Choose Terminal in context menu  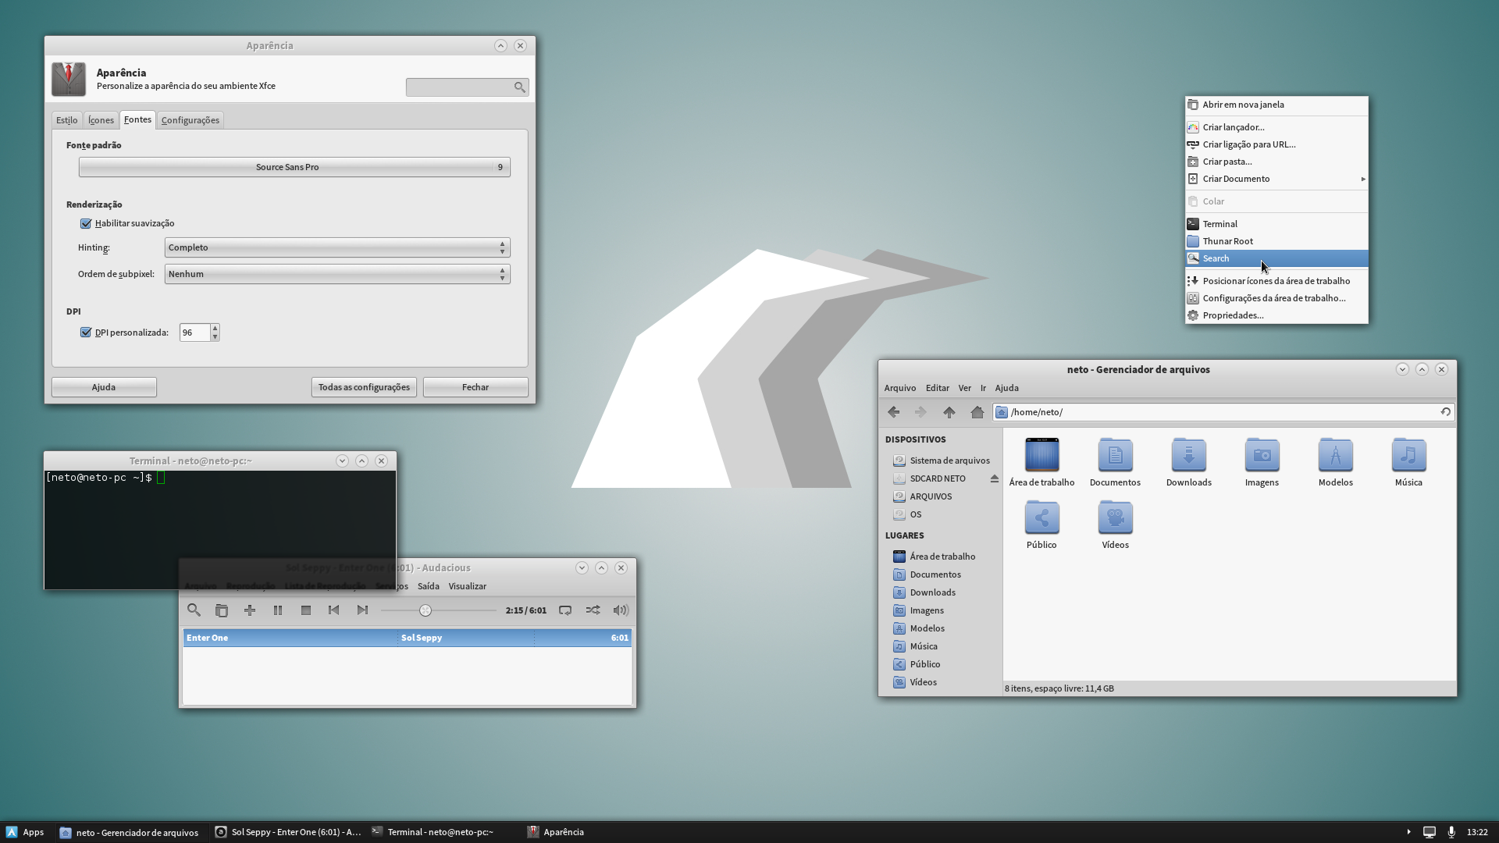click(1276, 224)
